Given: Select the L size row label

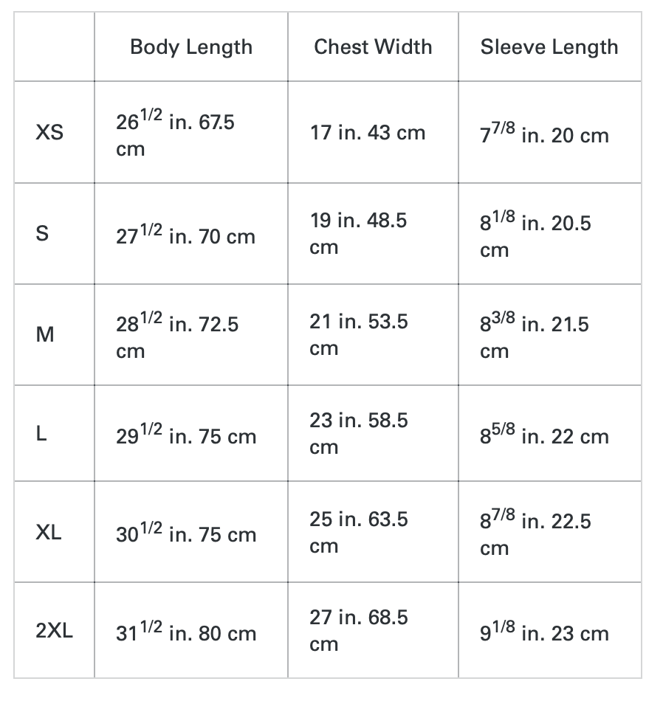Looking at the screenshot, I should [41, 435].
